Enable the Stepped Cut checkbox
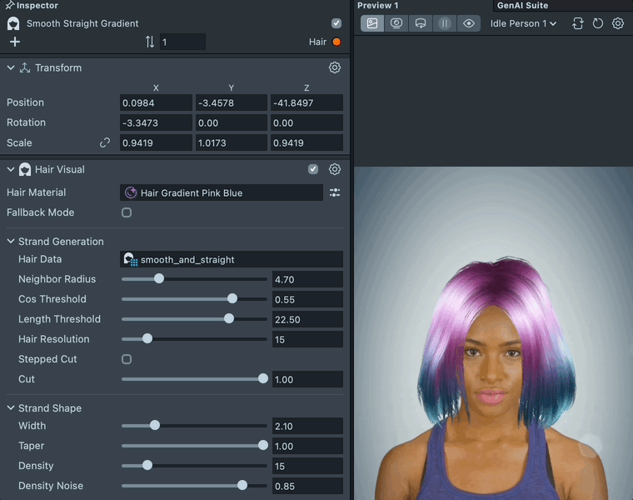 [127, 359]
